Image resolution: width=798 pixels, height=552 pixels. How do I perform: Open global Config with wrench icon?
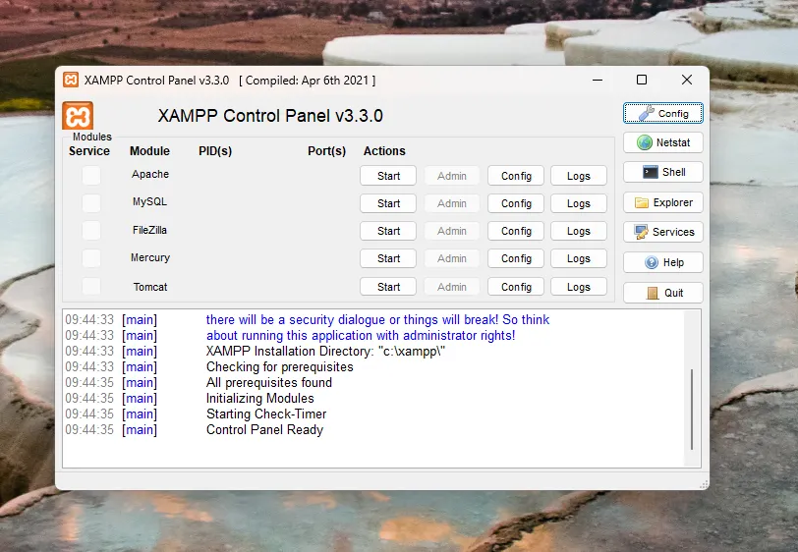tap(663, 113)
